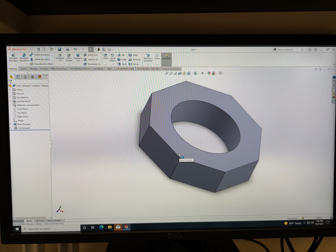Expand the Solid Bodies(1) folder
This screenshot has width=336, height=252.
click(10, 101)
